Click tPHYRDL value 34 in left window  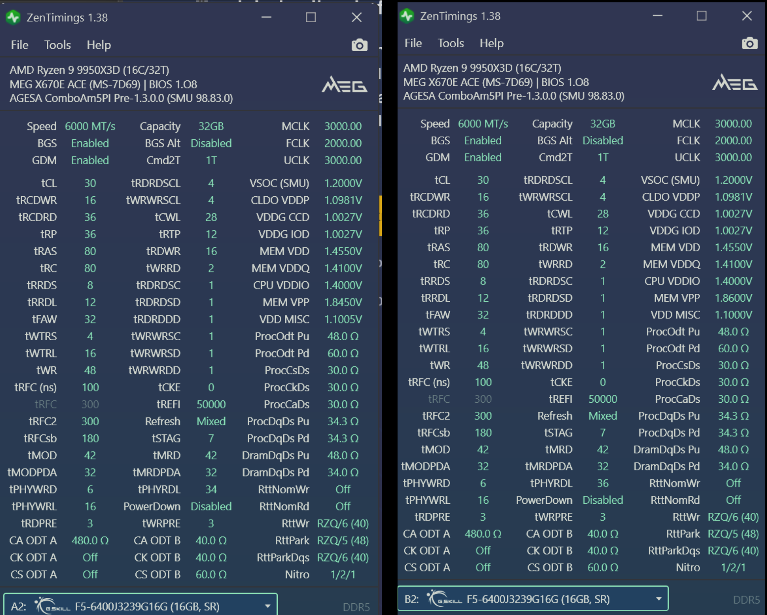coord(211,490)
